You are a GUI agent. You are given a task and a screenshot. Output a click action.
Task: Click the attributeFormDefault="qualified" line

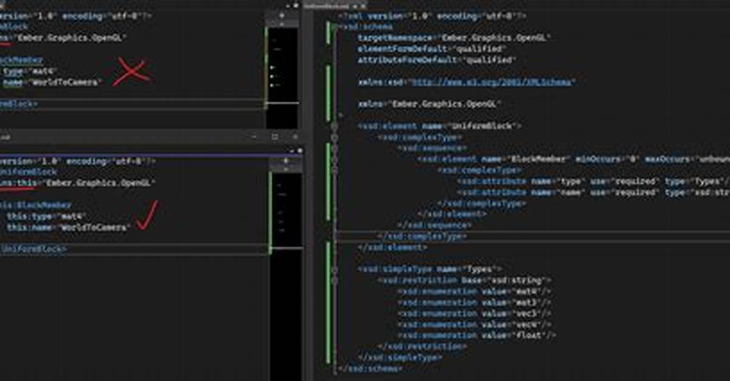pyautogui.click(x=437, y=60)
